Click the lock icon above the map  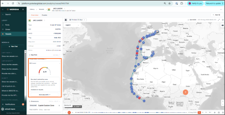pyautogui.click(x=66, y=20)
